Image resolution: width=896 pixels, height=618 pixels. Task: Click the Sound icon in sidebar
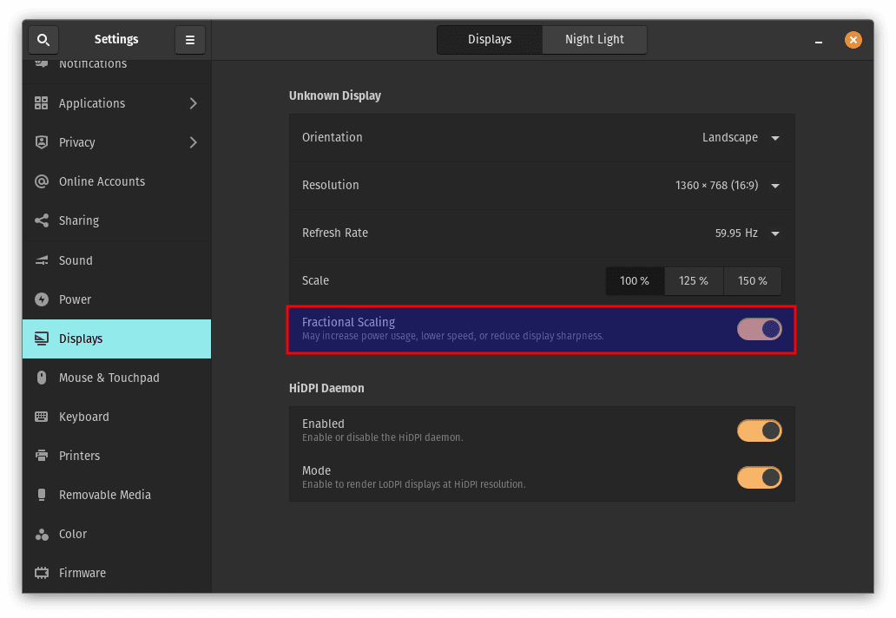(41, 260)
